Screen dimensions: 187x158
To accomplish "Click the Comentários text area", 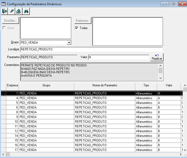I will click(89, 72).
